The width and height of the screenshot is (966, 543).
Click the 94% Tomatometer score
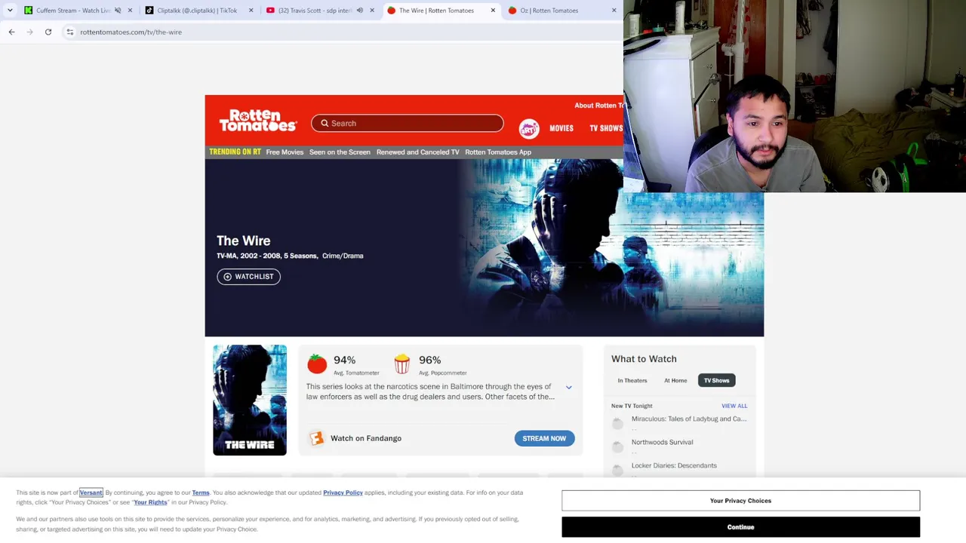click(x=344, y=360)
